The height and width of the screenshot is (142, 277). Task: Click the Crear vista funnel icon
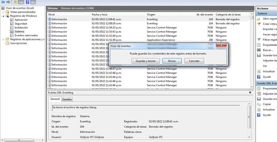point(259,24)
